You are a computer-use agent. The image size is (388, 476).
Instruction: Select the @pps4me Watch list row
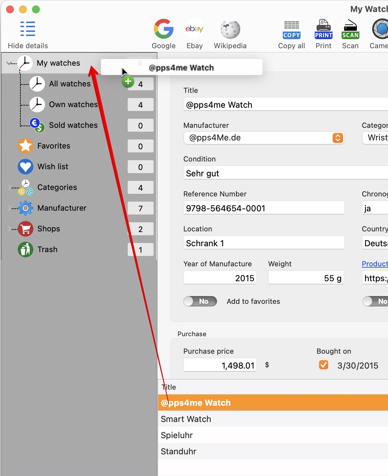[x=273, y=403]
